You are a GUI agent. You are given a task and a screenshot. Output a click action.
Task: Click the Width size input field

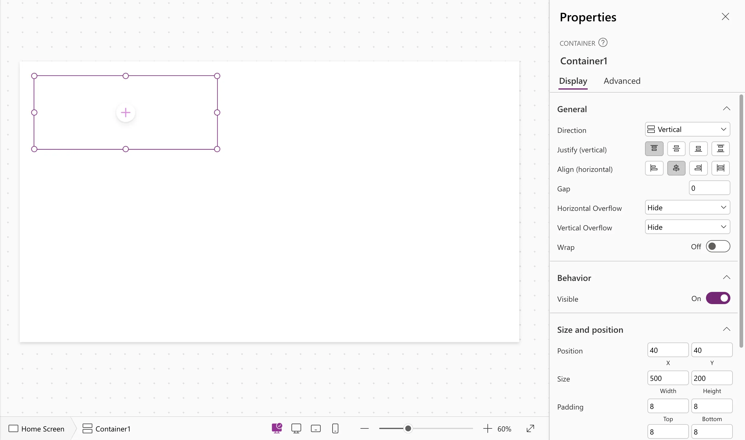[x=668, y=378]
